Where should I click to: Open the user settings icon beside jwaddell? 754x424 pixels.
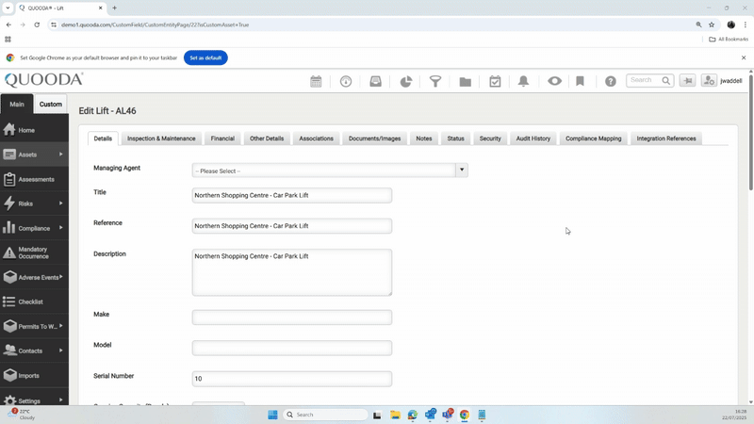coord(709,80)
